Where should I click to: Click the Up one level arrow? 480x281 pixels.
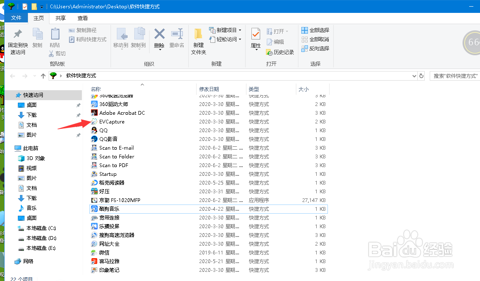tap(43, 76)
